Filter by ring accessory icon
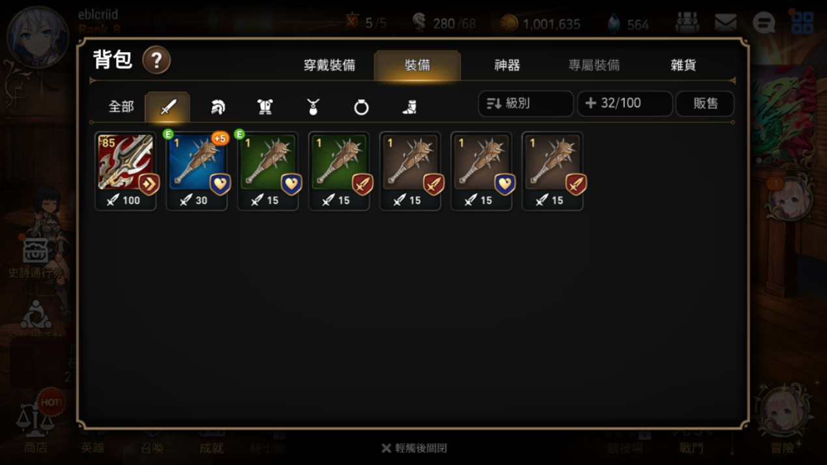Image resolution: width=827 pixels, height=465 pixels. [x=361, y=107]
